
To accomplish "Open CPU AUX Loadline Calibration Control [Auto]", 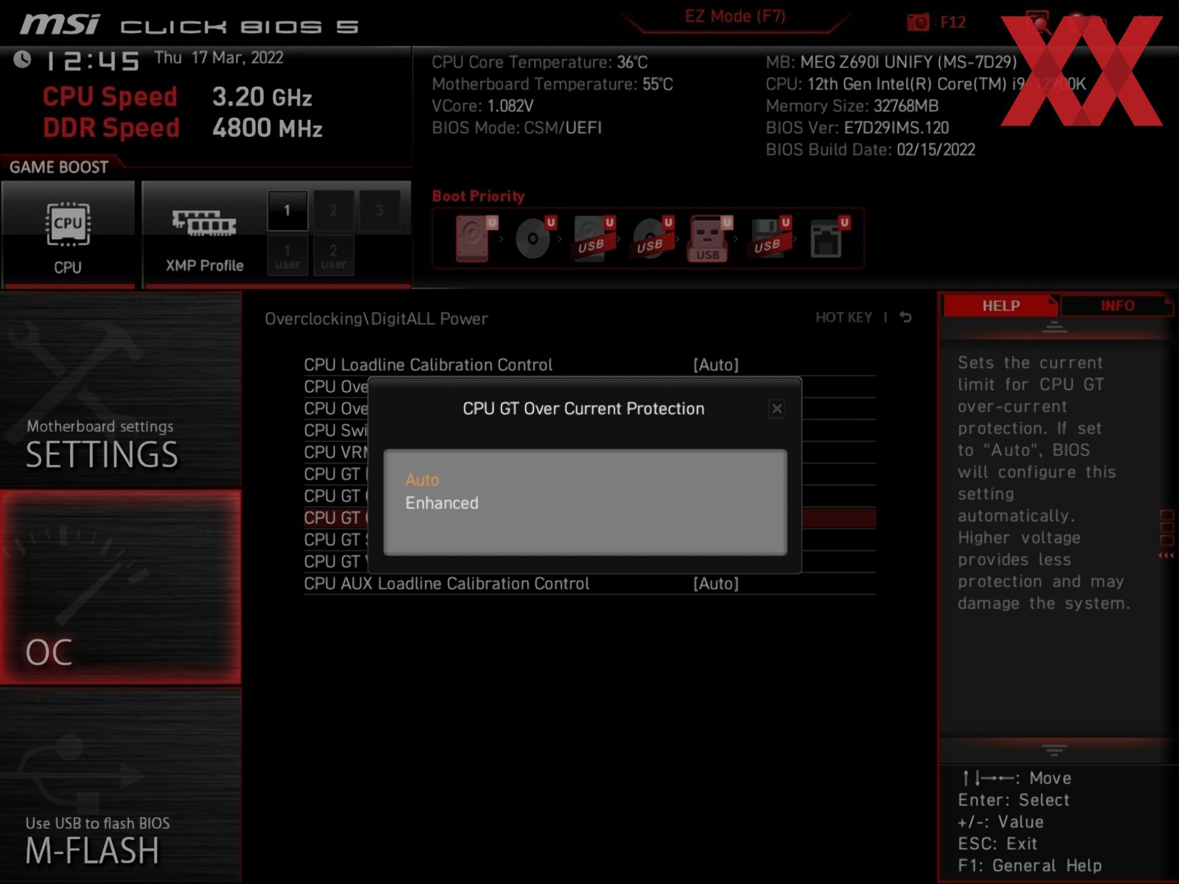I will [715, 584].
